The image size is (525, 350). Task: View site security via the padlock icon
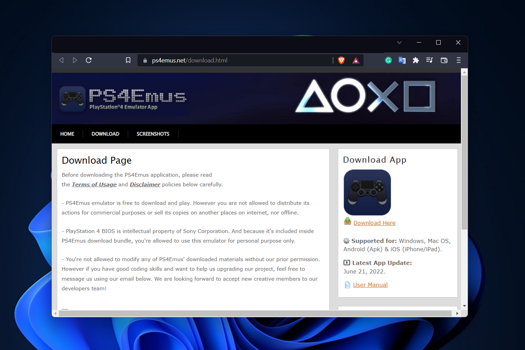145,60
